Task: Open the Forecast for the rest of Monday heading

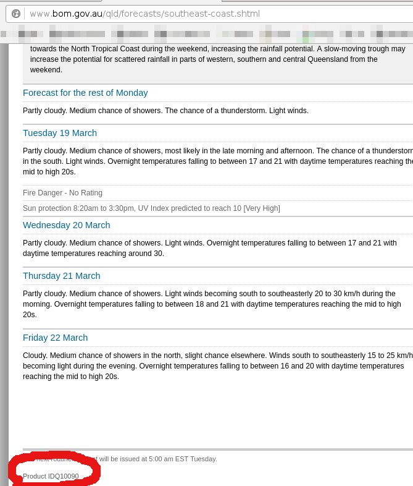Action: click(x=85, y=93)
